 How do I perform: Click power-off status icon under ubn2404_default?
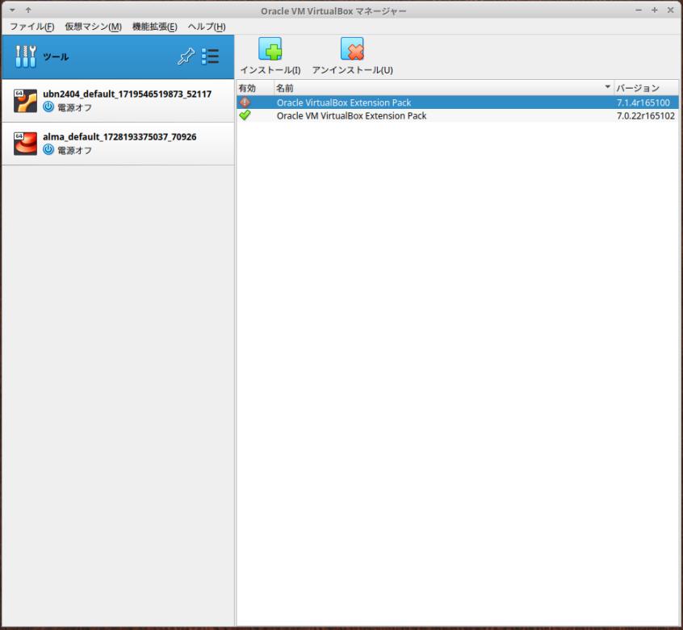pyautogui.click(x=48, y=107)
